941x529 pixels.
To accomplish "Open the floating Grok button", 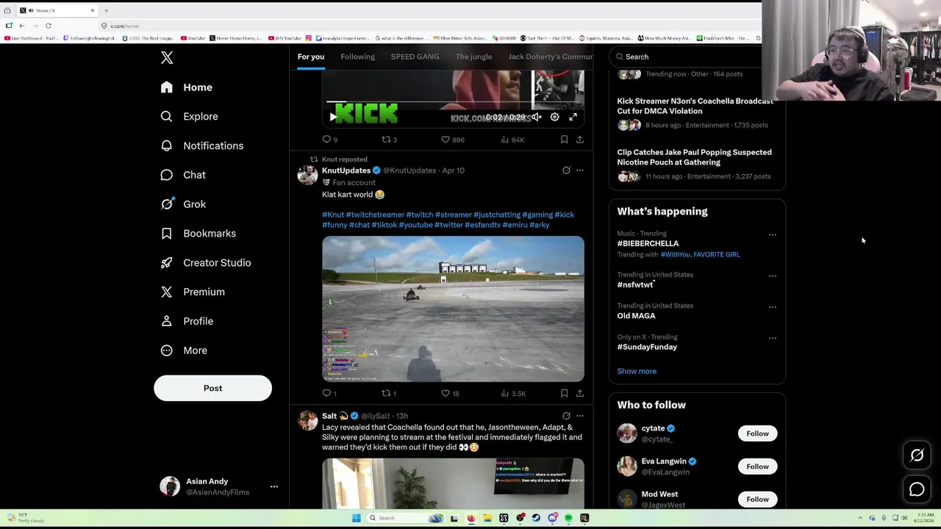I will 917,456.
